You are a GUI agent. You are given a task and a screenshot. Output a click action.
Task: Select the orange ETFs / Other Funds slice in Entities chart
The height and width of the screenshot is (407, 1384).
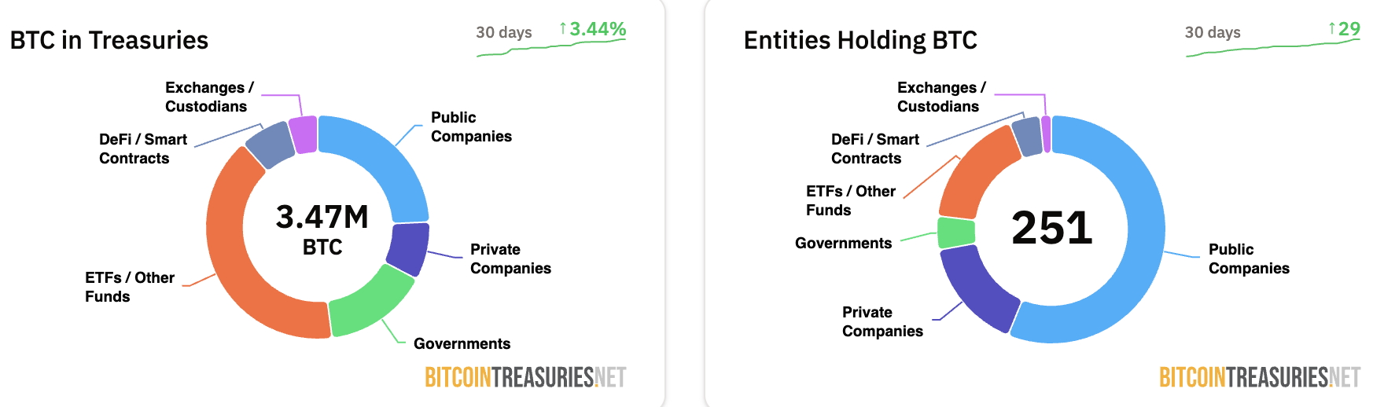pos(975,174)
